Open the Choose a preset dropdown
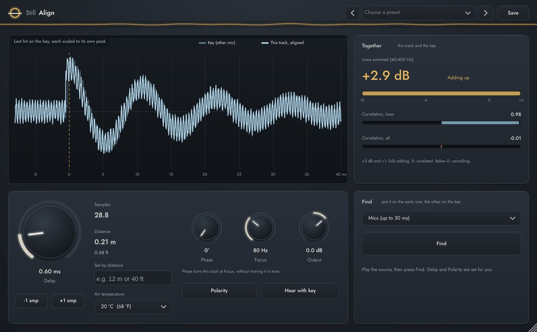537x332 pixels. [x=418, y=13]
